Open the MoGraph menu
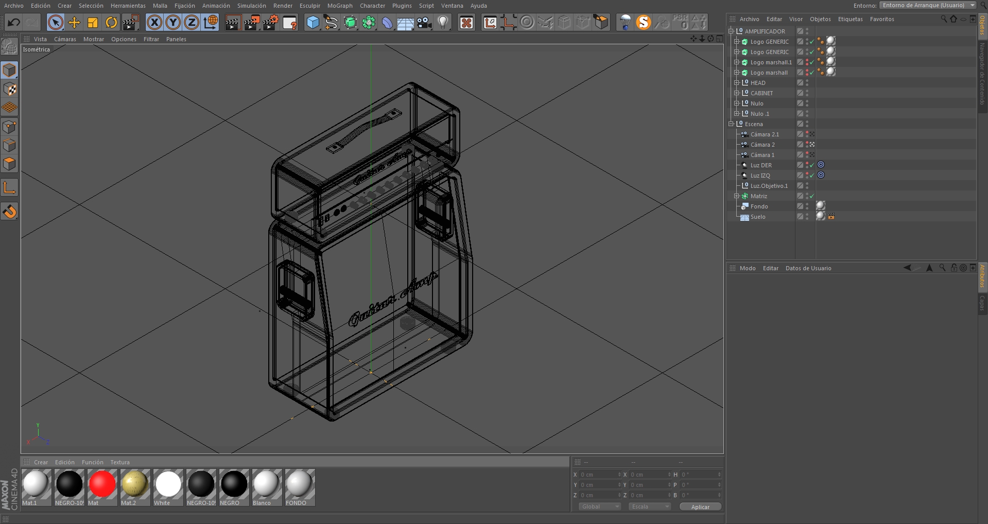Image resolution: width=988 pixels, height=524 pixels. (x=340, y=6)
